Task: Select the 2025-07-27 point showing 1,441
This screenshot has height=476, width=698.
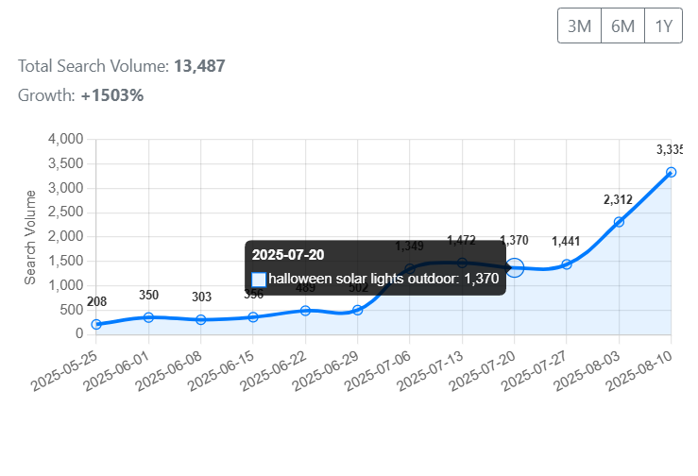Action: point(567,264)
